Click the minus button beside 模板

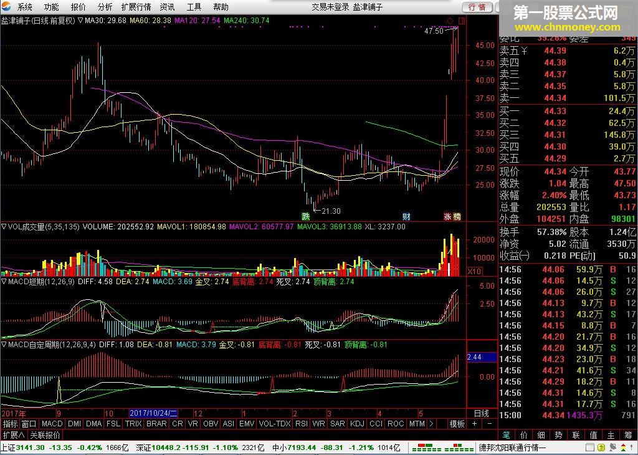point(490,424)
